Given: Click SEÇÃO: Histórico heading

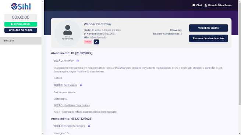Looking at the screenshot, I should (x=64, y=61).
